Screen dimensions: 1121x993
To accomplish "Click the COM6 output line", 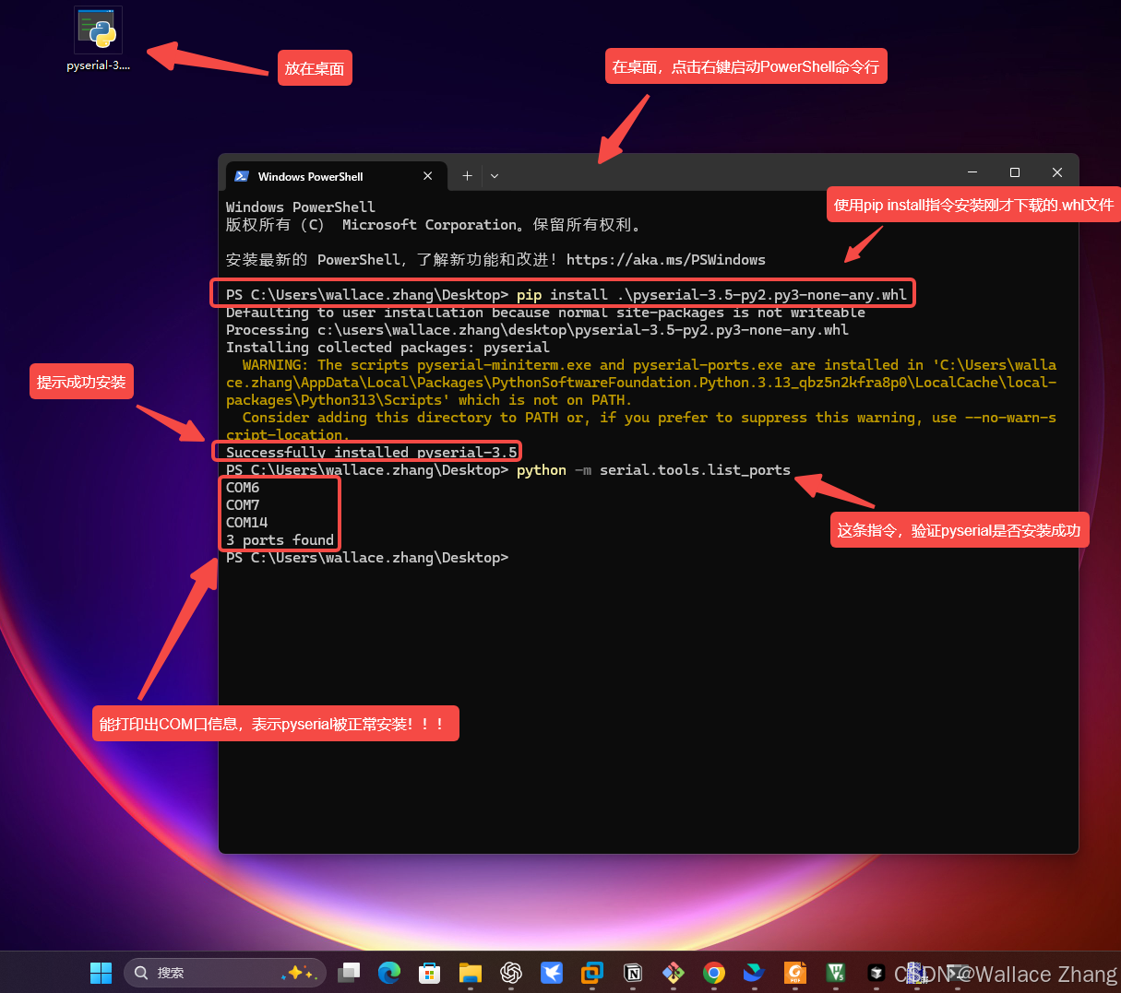I will pos(243,488).
